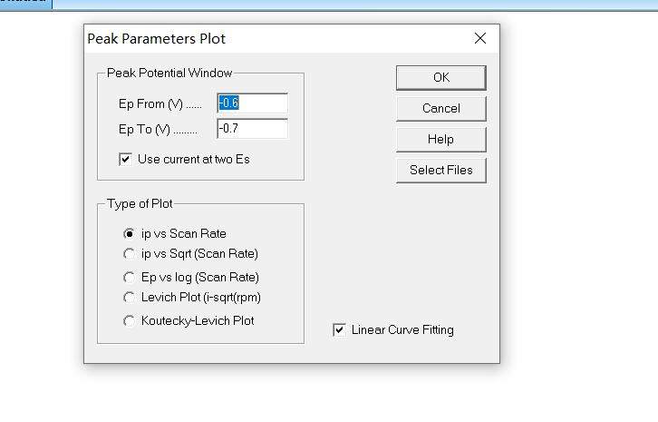
Task: Pick Levich Plot (i-sqrt(rpm)) type
Action: point(130,298)
